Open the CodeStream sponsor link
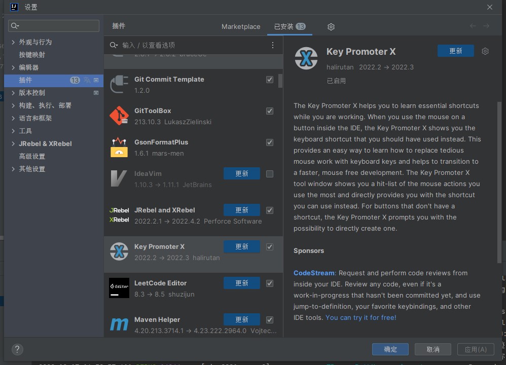This screenshot has height=365, width=506. [314, 273]
